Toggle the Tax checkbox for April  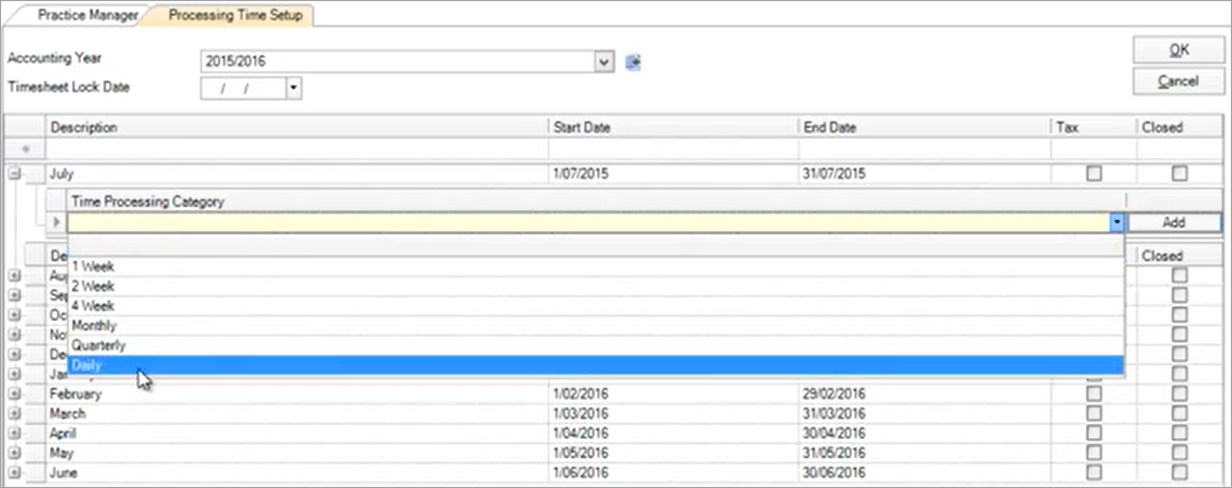(x=1094, y=433)
